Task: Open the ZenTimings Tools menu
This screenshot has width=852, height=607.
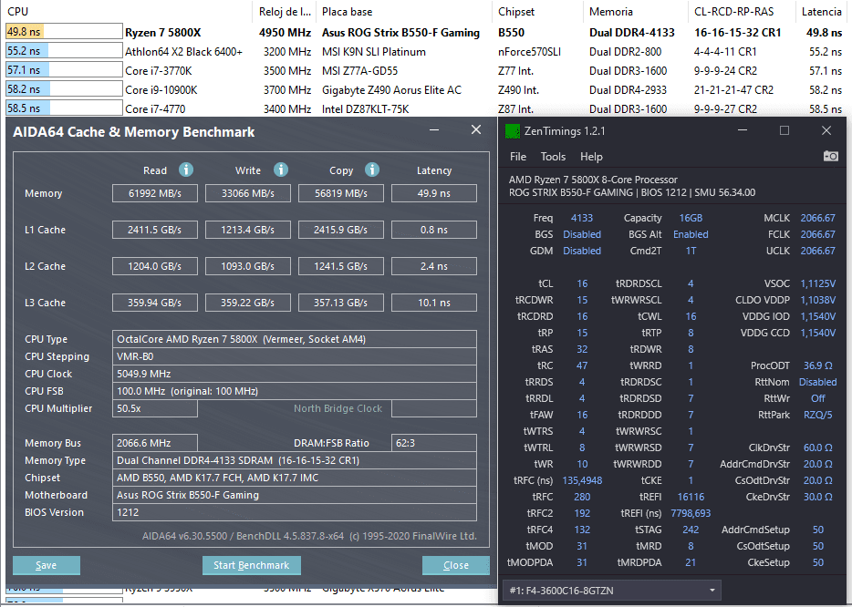Action: click(553, 157)
